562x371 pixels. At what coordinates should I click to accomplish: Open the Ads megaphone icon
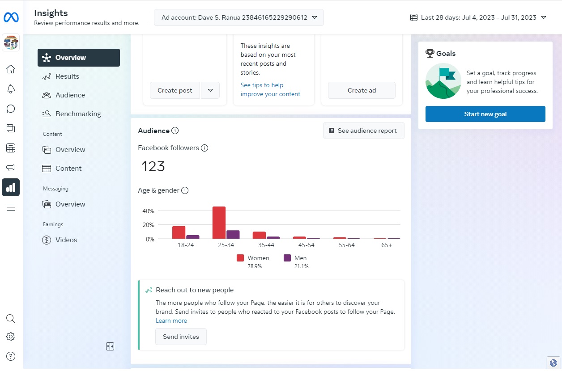tap(11, 168)
